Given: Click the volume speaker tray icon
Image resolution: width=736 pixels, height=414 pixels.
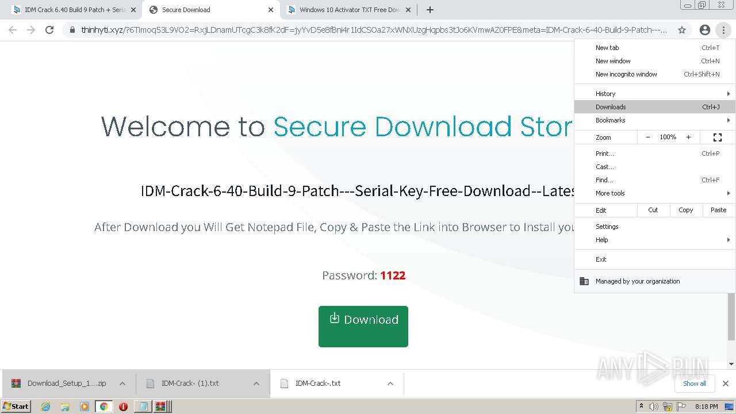Looking at the screenshot, I should [654, 407].
